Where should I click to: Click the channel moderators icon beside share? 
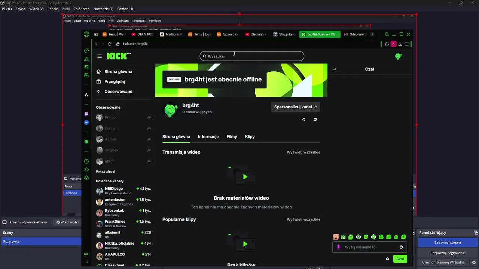tap(315, 120)
